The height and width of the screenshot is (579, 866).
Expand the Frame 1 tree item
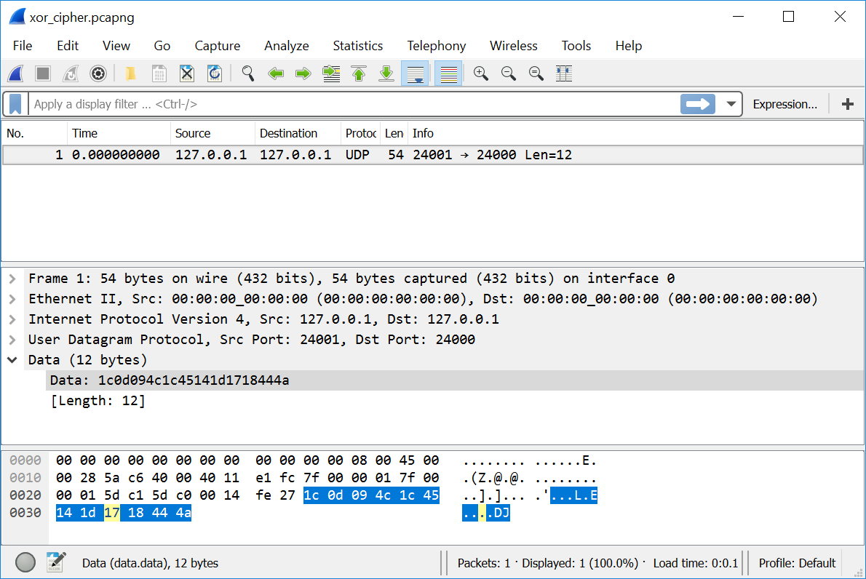tap(12, 279)
